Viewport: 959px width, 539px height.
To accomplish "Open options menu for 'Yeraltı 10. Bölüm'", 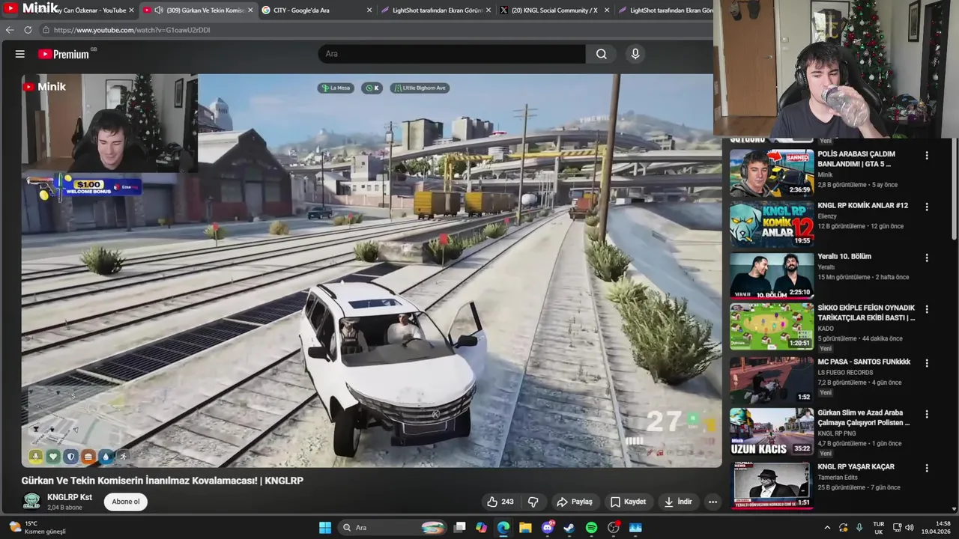I will (x=927, y=258).
